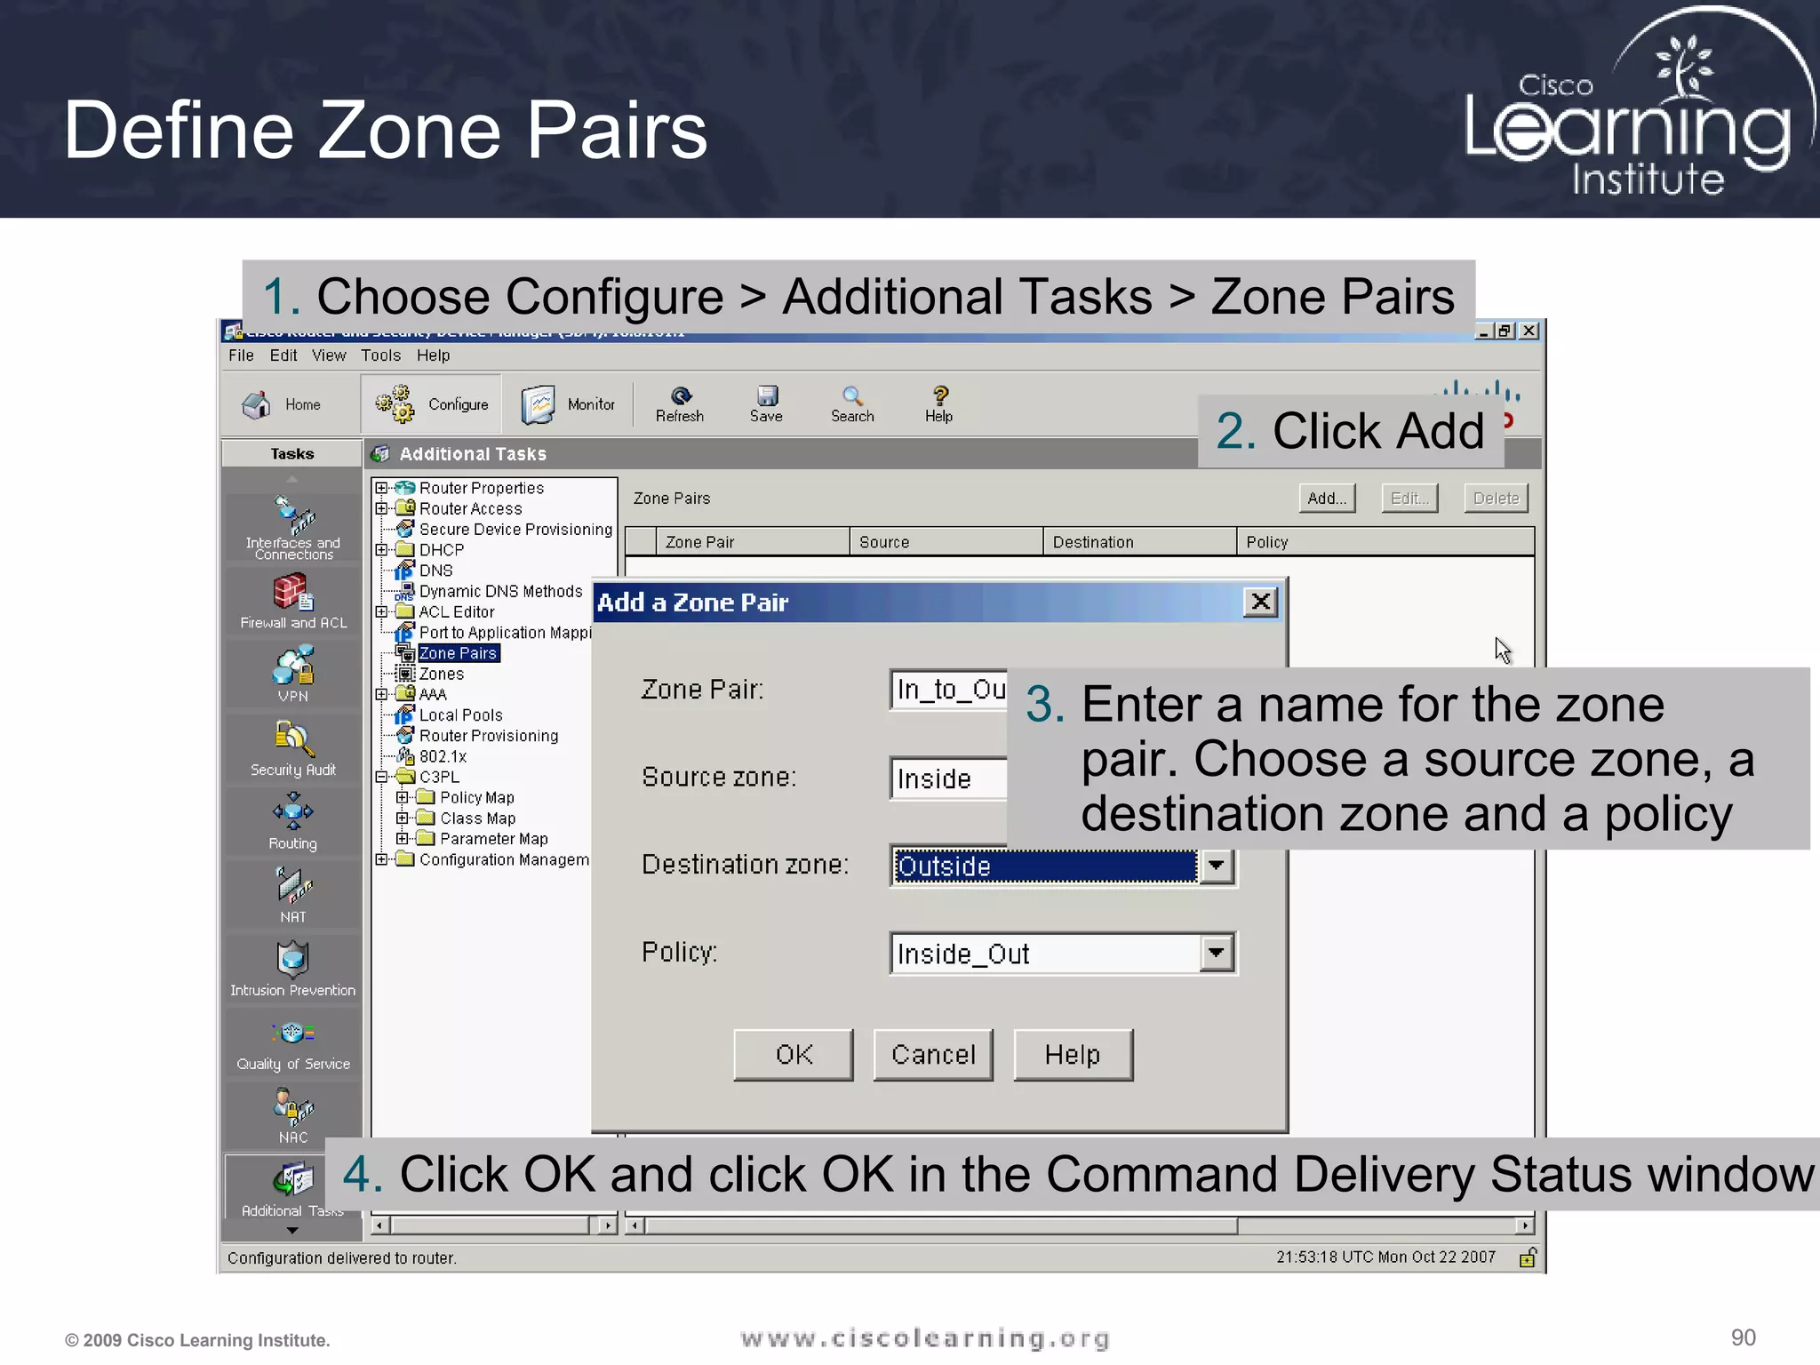Viewport: 1820px width, 1365px height.
Task: Expand the Configuration Management node
Action: coord(381,859)
